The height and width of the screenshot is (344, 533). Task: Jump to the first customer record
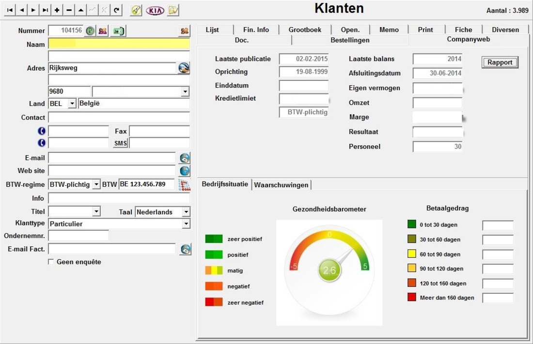10,10
